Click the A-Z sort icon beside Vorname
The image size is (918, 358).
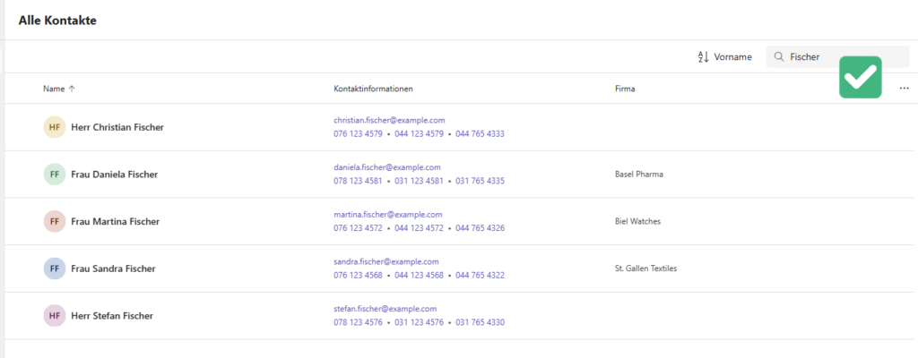(x=703, y=57)
